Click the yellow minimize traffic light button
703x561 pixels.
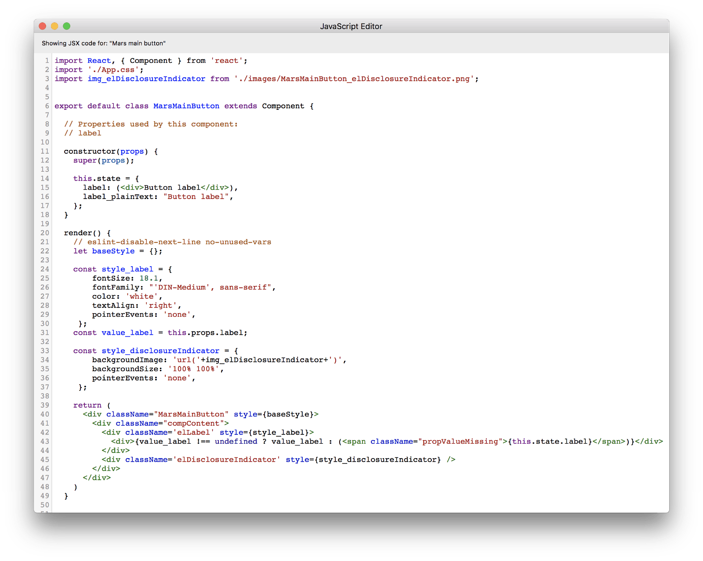(54, 26)
